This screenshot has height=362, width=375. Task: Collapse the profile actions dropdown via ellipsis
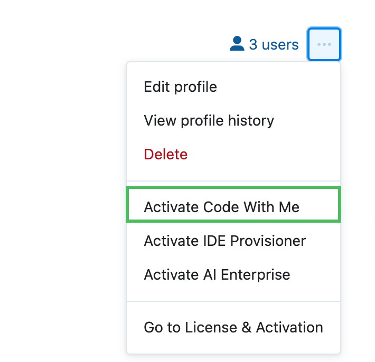324,44
